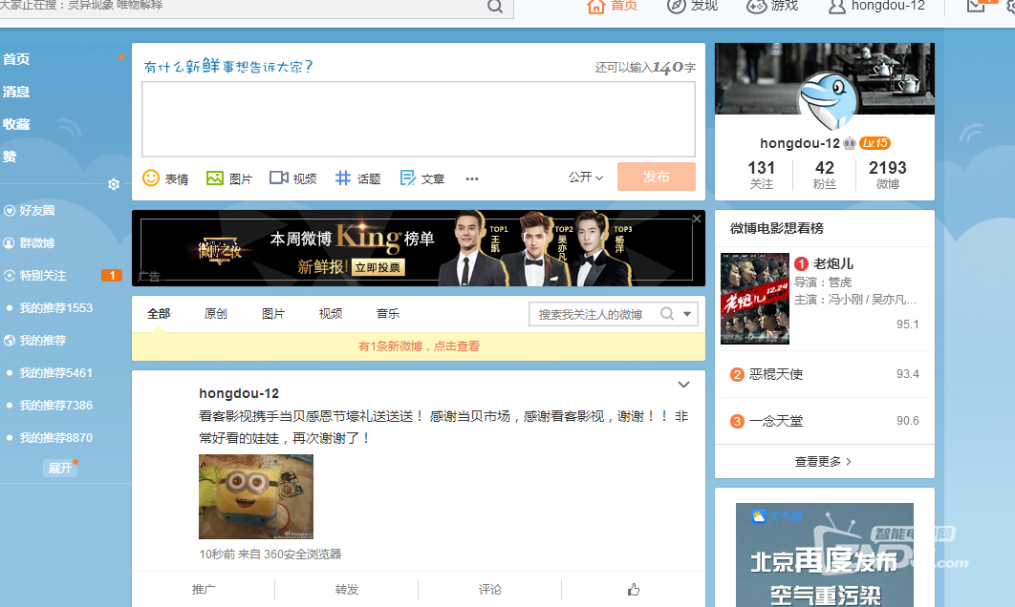
Task: Write an article with 文章 button
Action: tap(422, 178)
